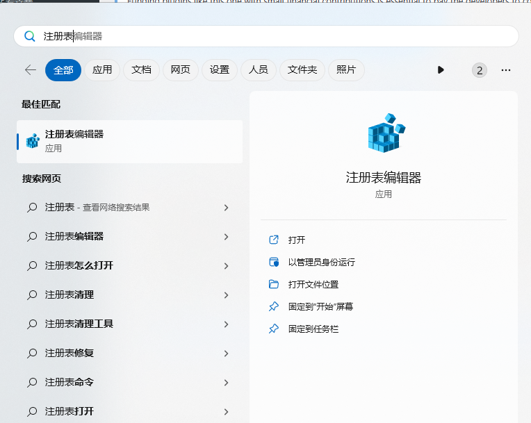531x423 pixels.
Task: Switch to the 网页 filter tab
Action: click(181, 70)
